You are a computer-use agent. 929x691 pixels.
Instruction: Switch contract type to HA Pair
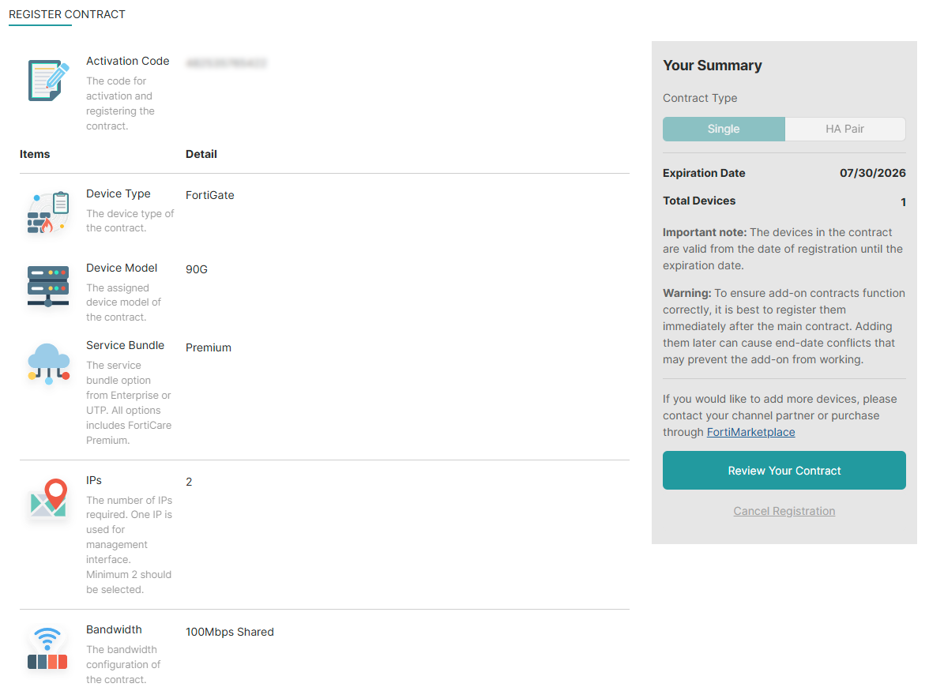pyautogui.click(x=845, y=129)
